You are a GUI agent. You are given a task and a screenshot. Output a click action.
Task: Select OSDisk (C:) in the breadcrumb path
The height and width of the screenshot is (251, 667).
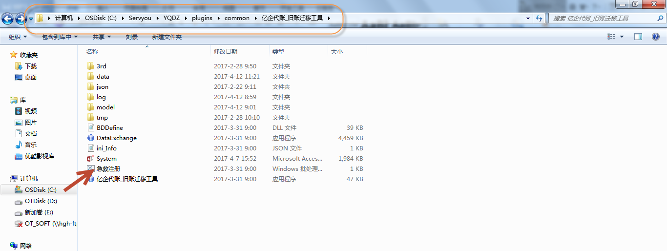(x=100, y=18)
